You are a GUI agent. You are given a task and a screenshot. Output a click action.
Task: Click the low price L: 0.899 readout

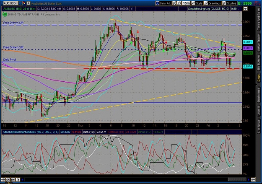pos(96,9)
